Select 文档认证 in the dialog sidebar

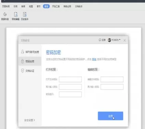pos(30,71)
